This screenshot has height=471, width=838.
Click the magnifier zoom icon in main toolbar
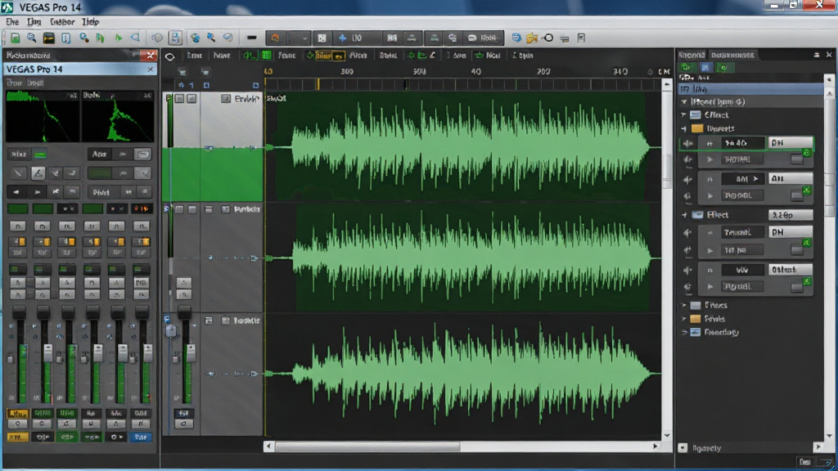pos(32,38)
